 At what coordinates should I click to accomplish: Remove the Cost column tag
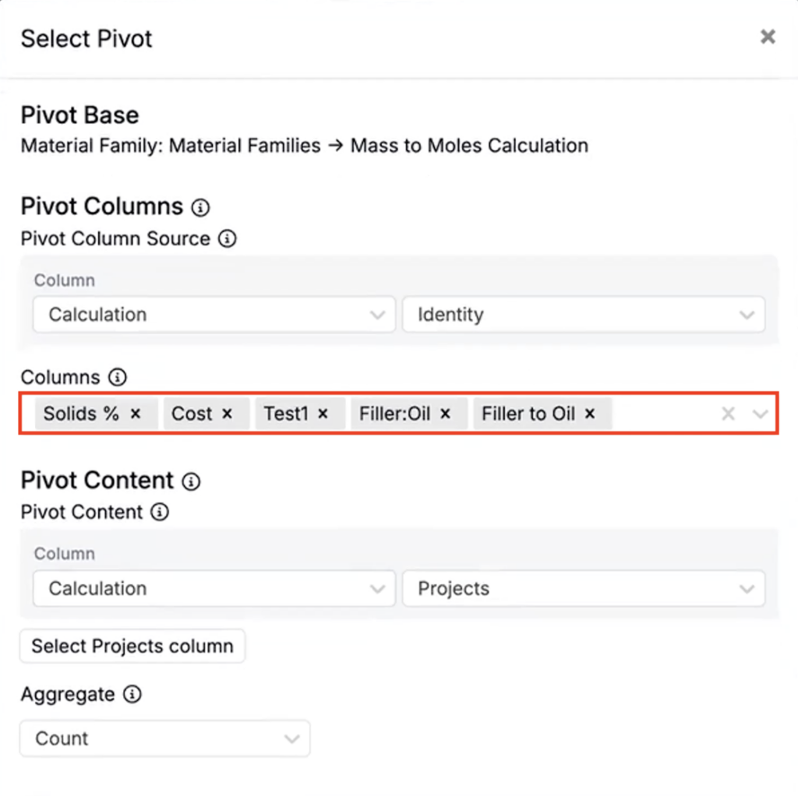coord(228,414)
